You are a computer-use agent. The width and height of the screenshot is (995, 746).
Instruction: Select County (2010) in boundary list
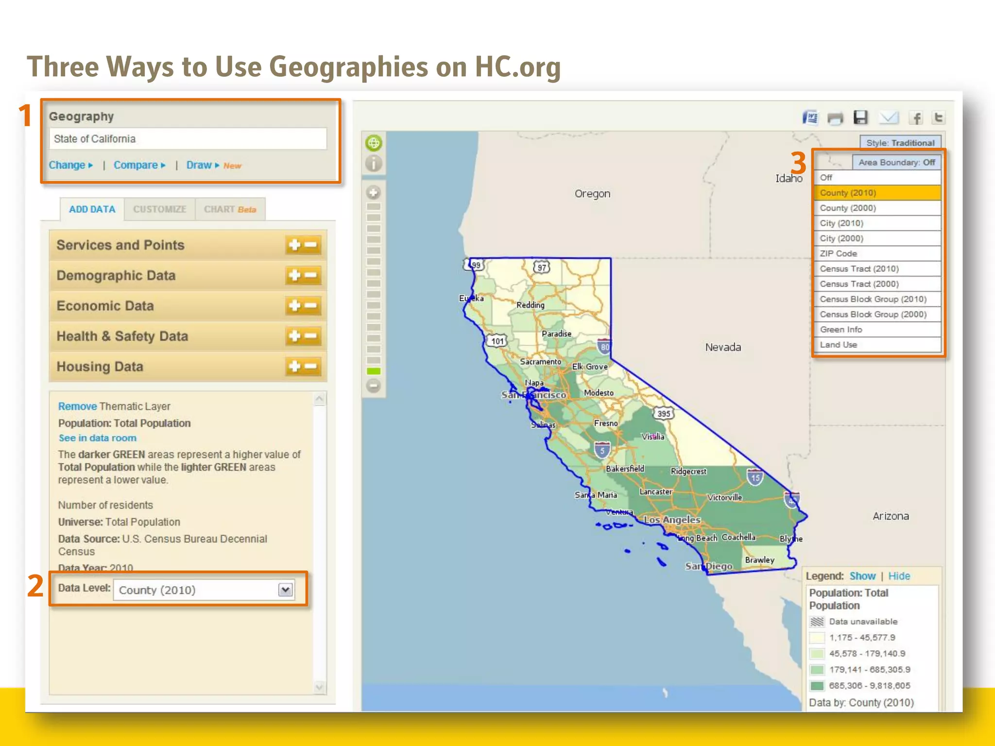point(877,193)
